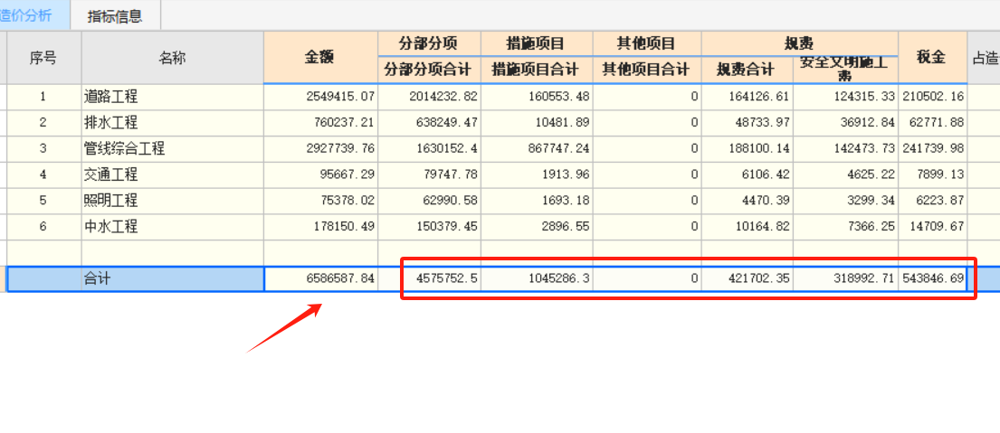Click total 318992.71 safety fee
This screenshot has width=1000, height=433.
[x=845, y=279]
